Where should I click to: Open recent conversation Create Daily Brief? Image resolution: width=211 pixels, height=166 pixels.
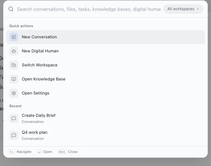click(105, 118)
